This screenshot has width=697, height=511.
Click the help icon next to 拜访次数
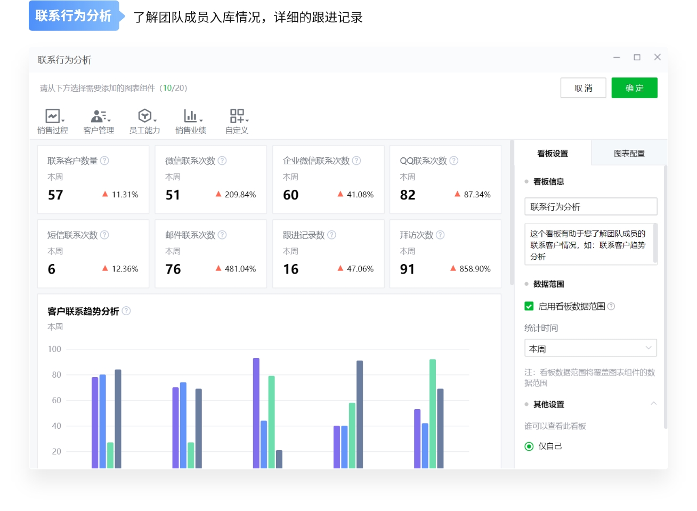[x=441, y=234]
